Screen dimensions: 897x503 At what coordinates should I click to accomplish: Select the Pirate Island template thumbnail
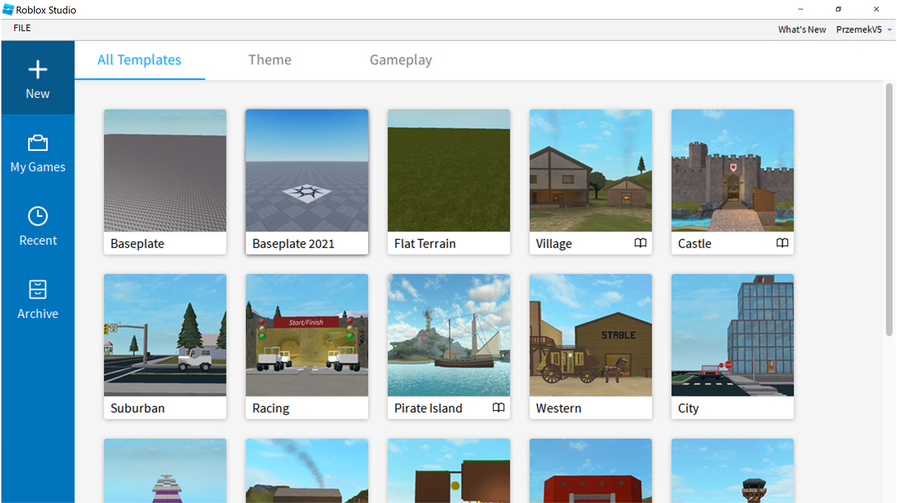[x=449, y=335]
